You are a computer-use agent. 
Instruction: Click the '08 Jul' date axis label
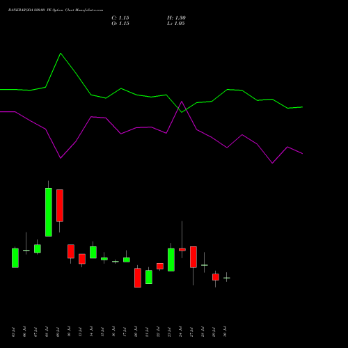(x=47, y=332)
